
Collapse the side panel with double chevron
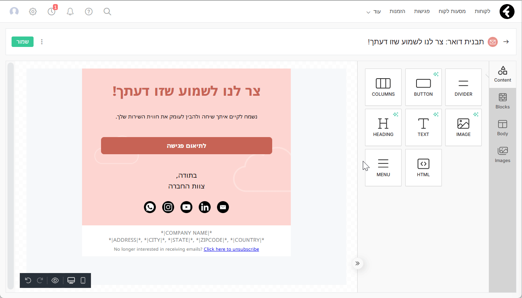point(358,263)
